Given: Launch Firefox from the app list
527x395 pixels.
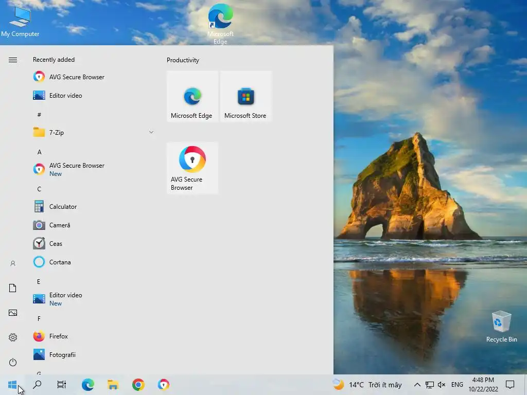Looking at the screenshot, I should (94, 336).
